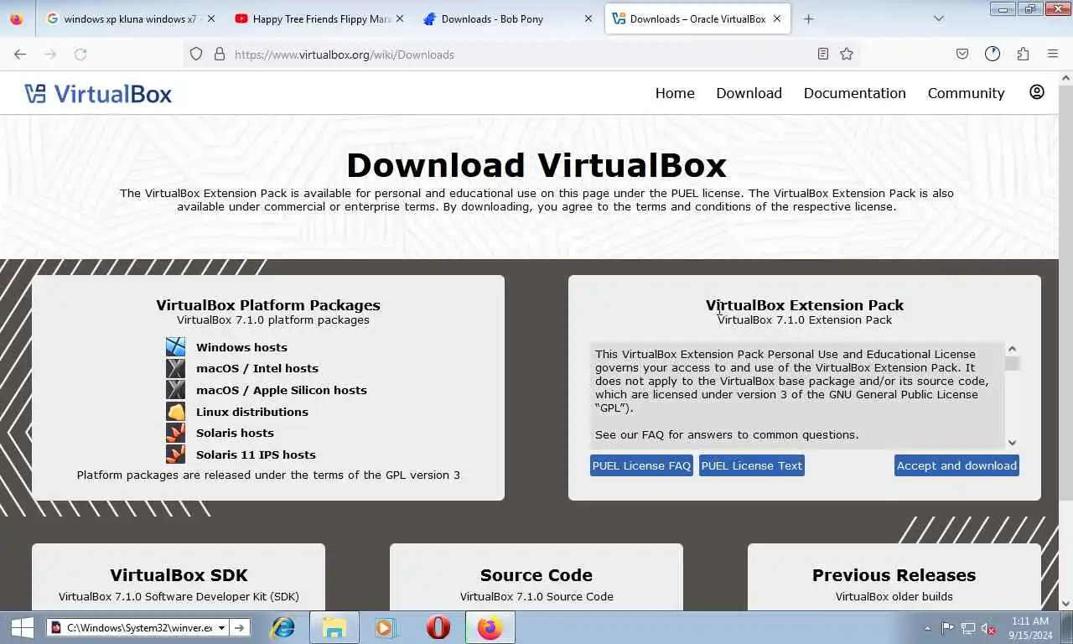Go back with the browser back arrow
Viewport: 1073px width, 644px height.
pyautogui.click(x=20, y=54)
